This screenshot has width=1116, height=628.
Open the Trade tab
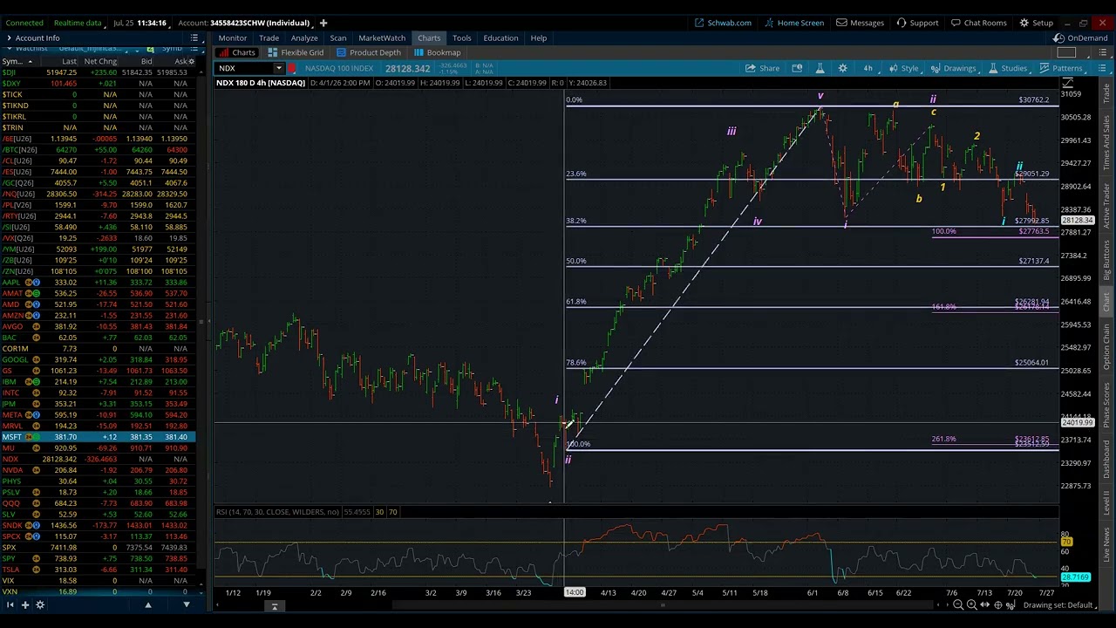[x=269, y=38]
